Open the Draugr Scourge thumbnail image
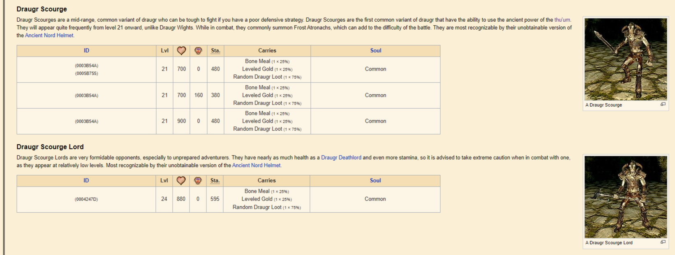 click(626, 59)
